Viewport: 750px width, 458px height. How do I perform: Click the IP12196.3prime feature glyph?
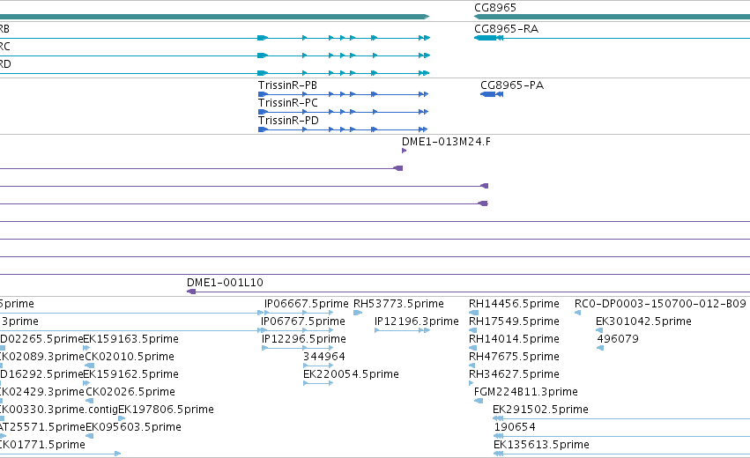[x=402, y=330]
